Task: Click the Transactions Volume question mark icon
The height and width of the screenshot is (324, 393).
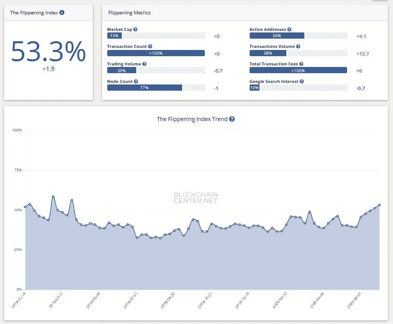Action: point(299,46)
